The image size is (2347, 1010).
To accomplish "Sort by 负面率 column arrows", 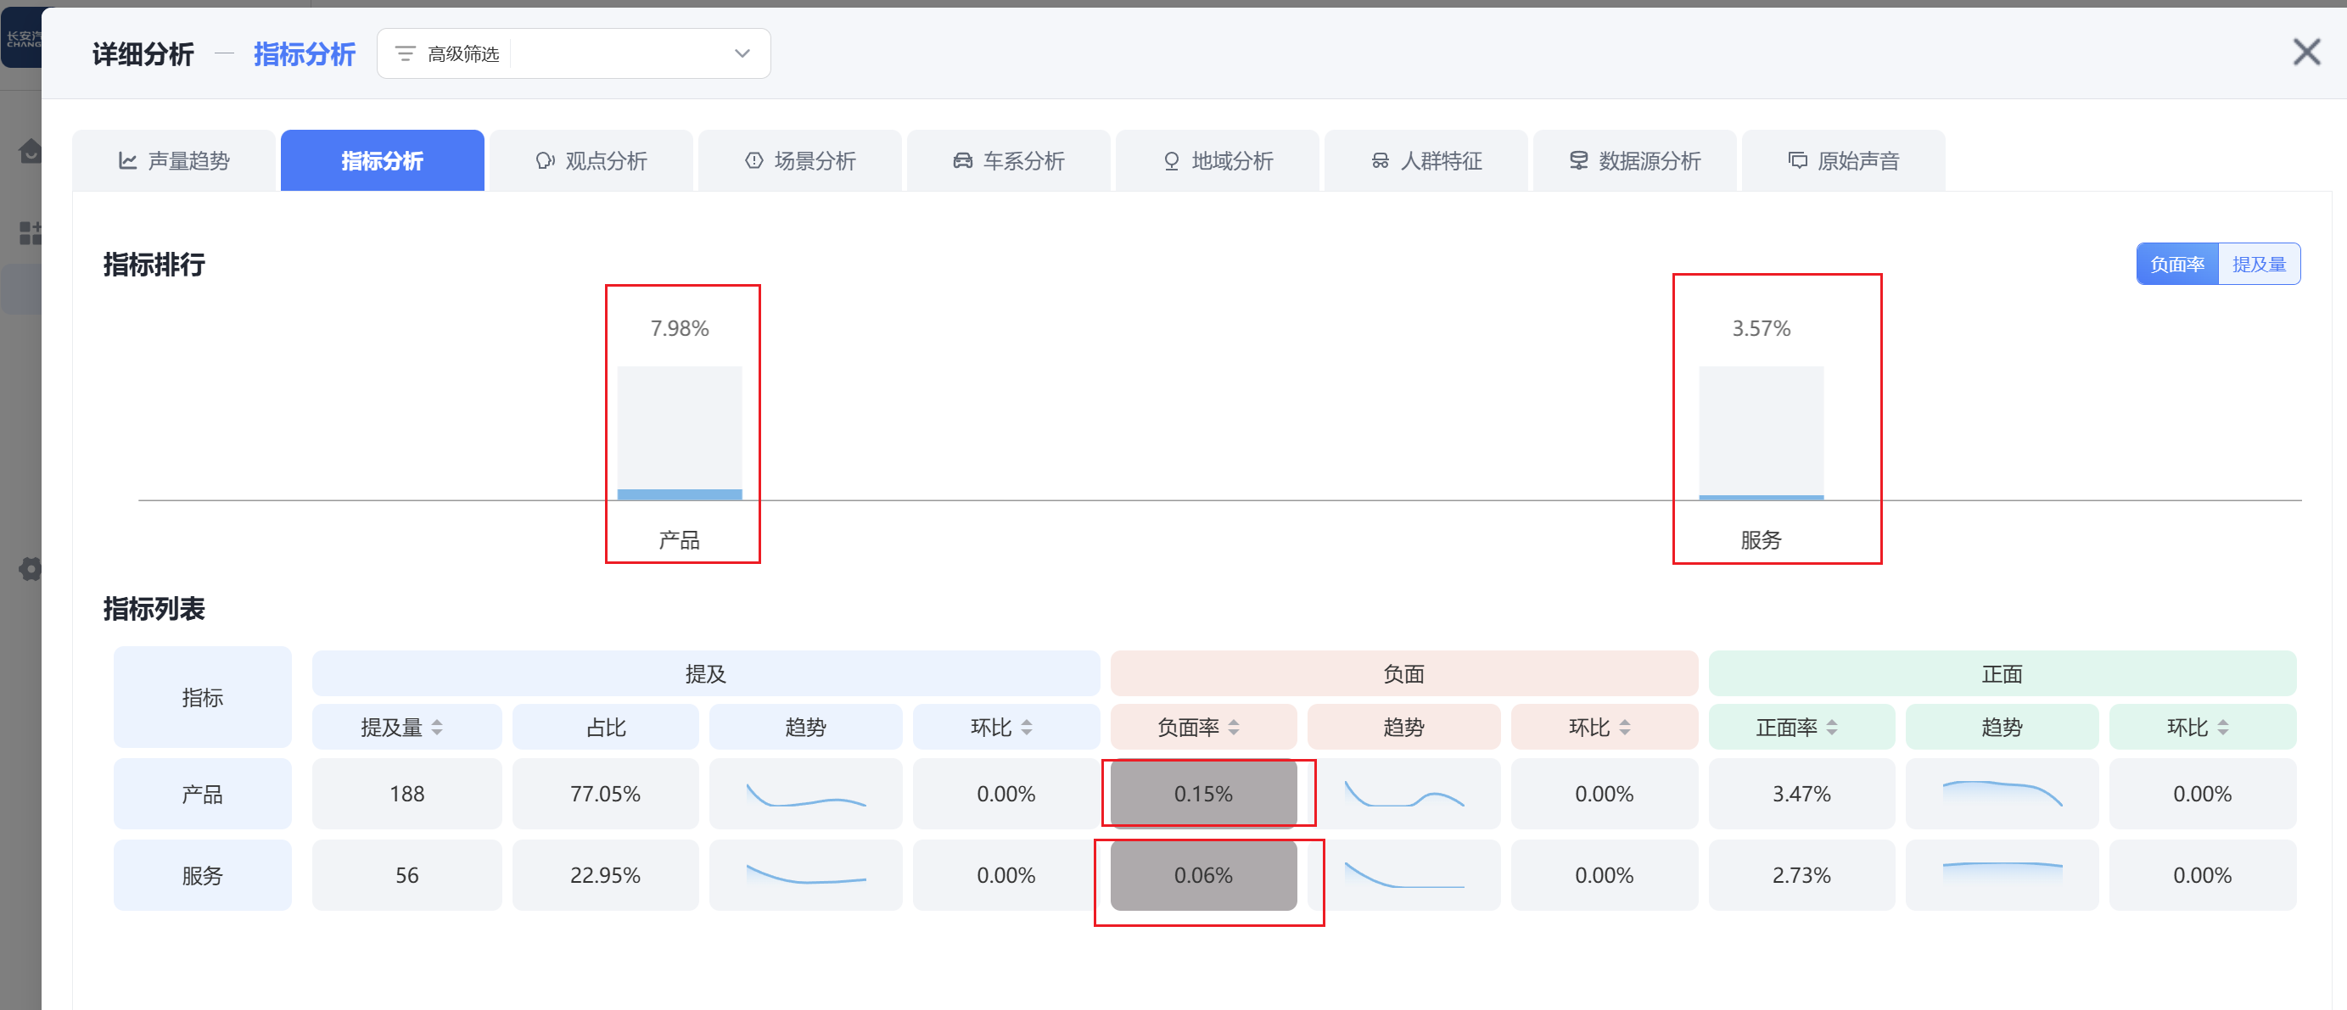I will [x=1234, y=727].
